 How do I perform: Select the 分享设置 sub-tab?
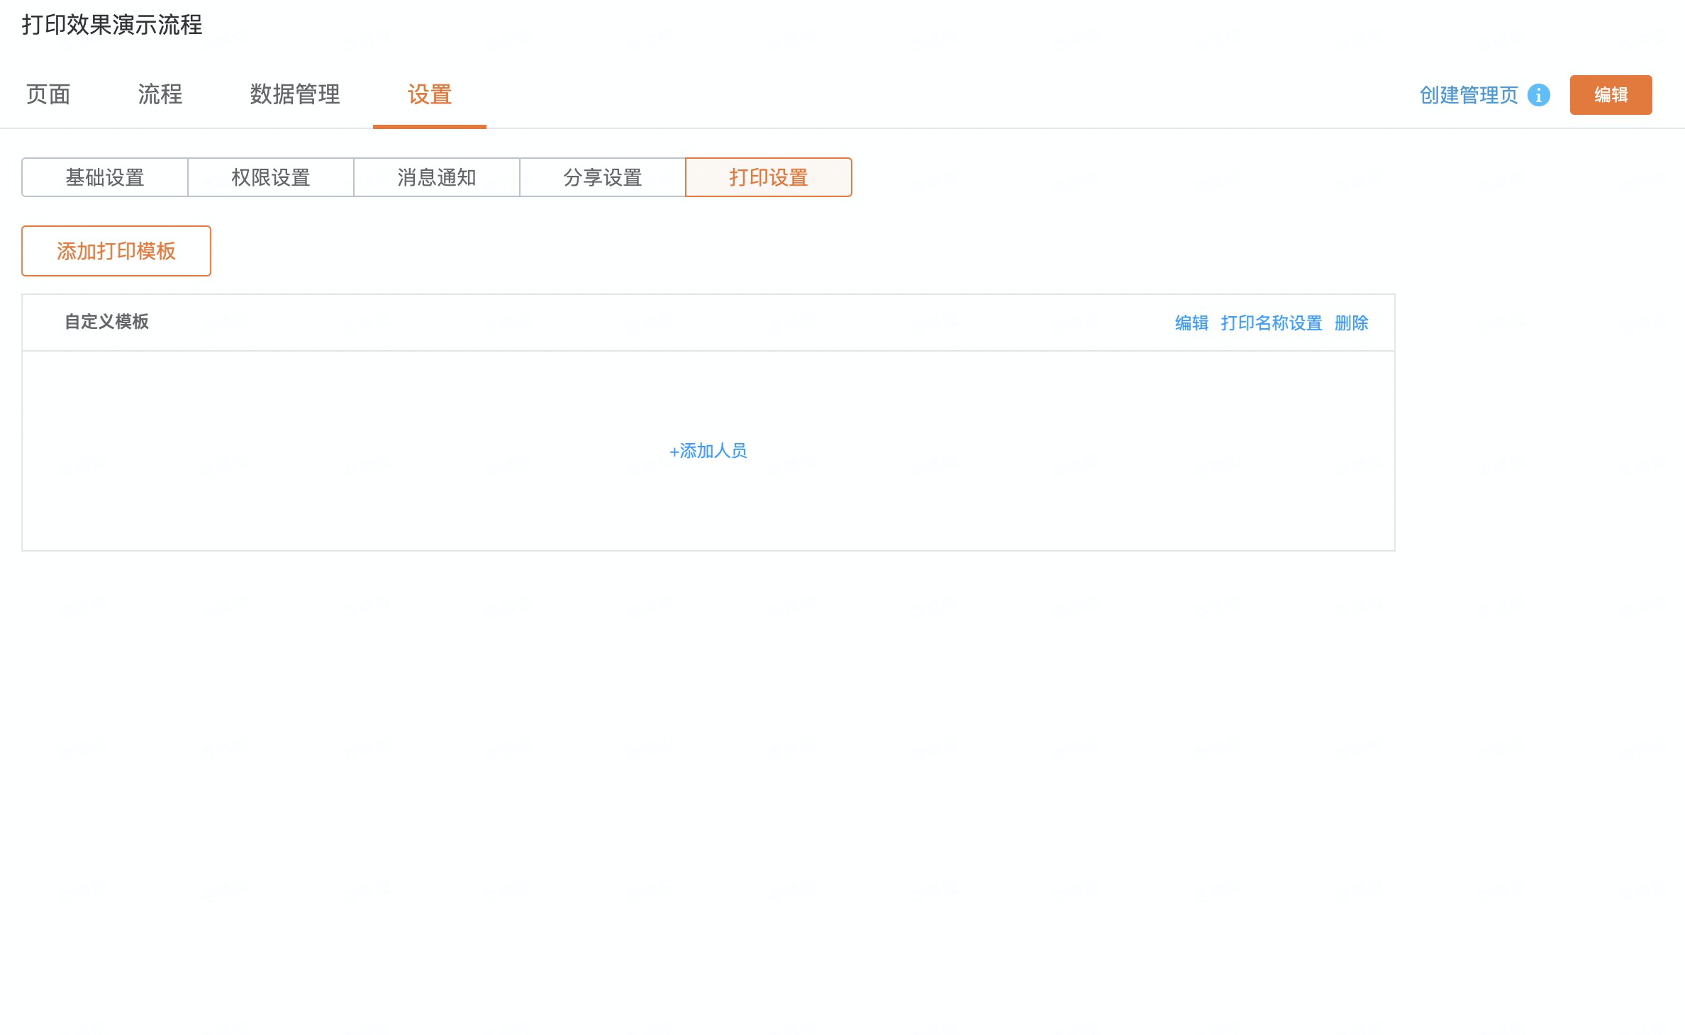[x=603, y=177]
